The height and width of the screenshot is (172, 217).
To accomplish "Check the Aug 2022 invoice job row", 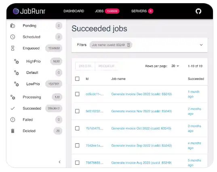I will [77, 163].
